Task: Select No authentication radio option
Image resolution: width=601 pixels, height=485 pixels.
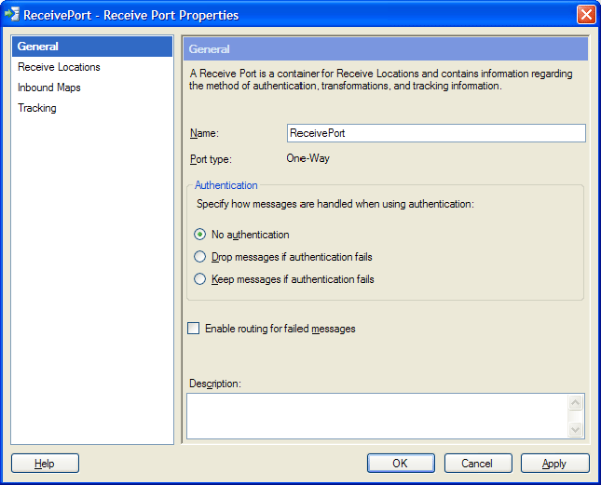Action: 199,235
